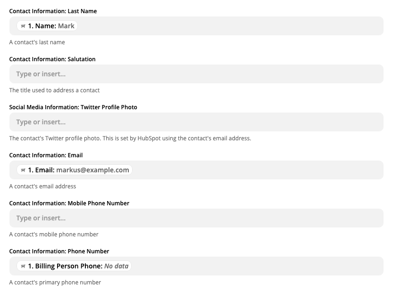Click the 'Contact Information: Phone Number' label

pyautogui.click(x=59, y=251)
